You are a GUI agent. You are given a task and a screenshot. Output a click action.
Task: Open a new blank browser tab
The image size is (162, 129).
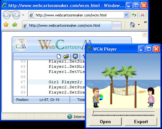pos(117,26)
